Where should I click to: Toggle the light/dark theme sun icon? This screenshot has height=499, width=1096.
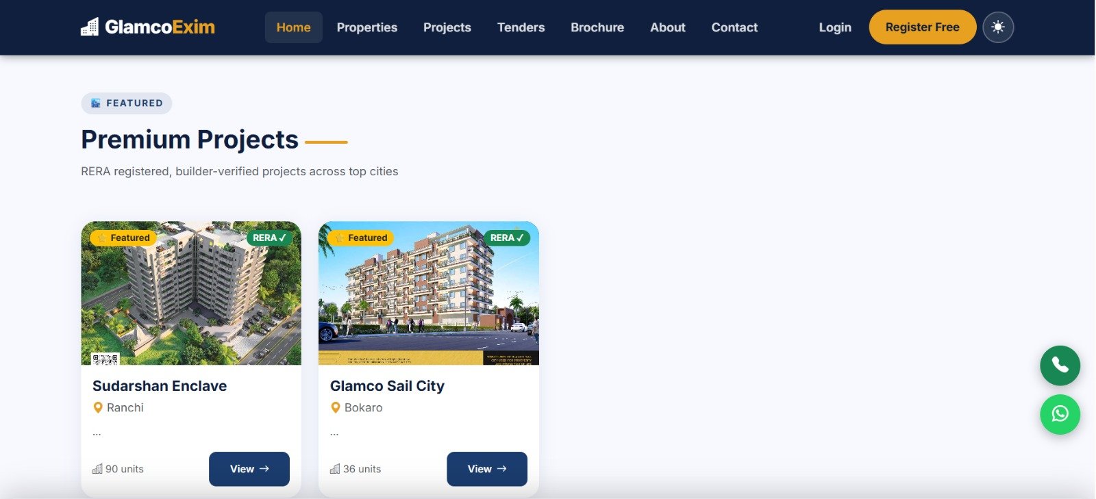coord(998,27)
